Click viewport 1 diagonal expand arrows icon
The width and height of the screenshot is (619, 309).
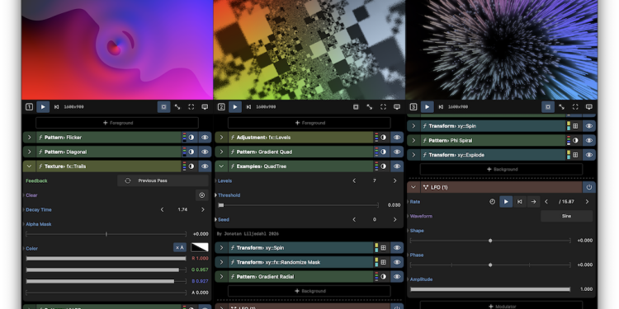177,107
